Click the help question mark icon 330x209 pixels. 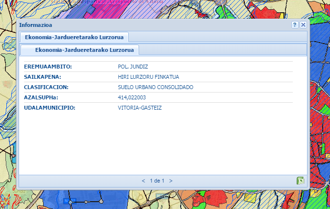[295, 25]
